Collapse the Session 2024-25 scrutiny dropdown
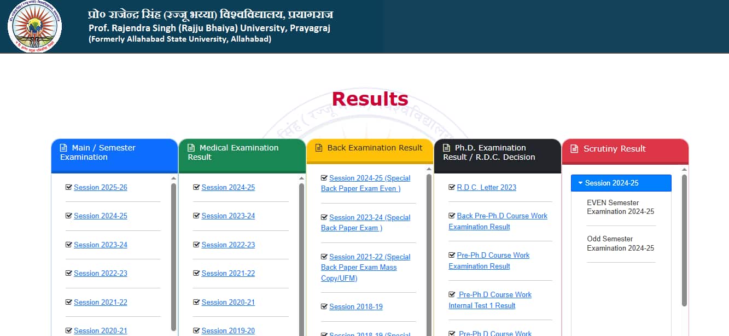 621,183
